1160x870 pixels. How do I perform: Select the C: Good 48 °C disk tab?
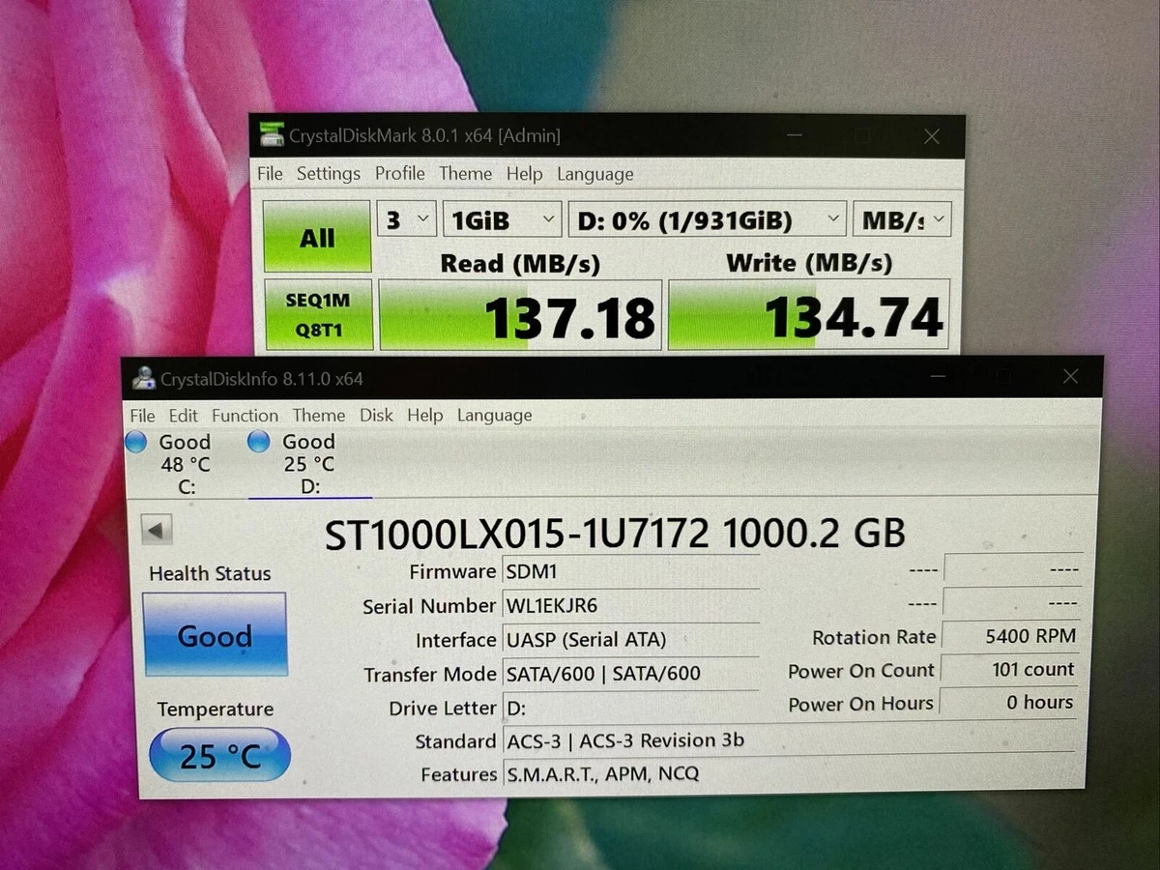coord(186,464)
